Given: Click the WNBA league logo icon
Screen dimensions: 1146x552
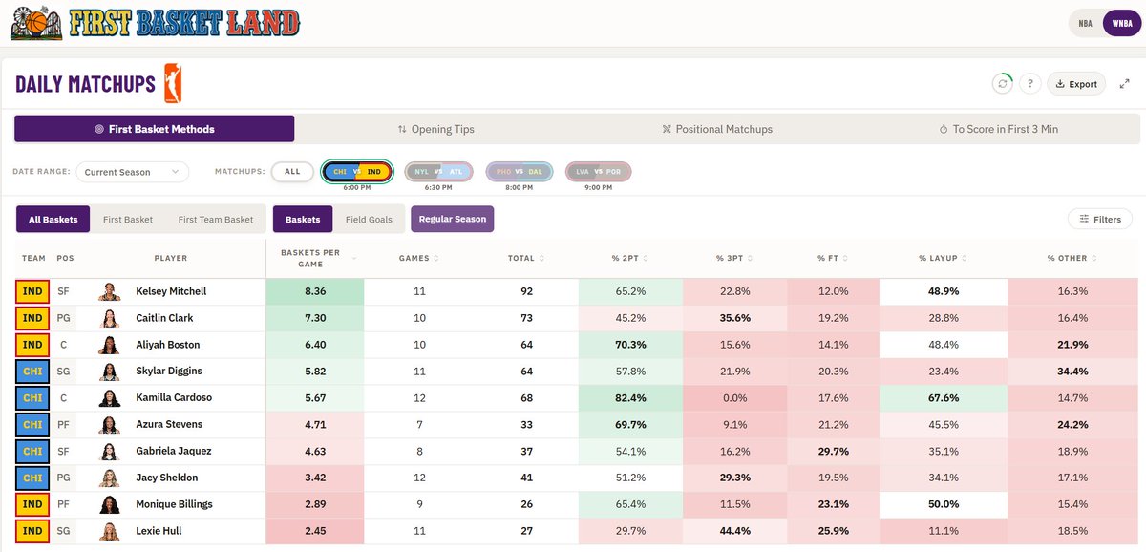Looking at the screenshot, I should (x=173, y=83).
